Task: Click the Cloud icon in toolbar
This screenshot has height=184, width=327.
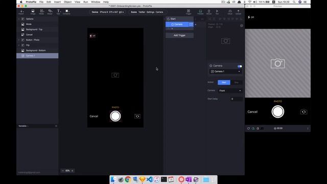Action: click(x=230, y=12)
